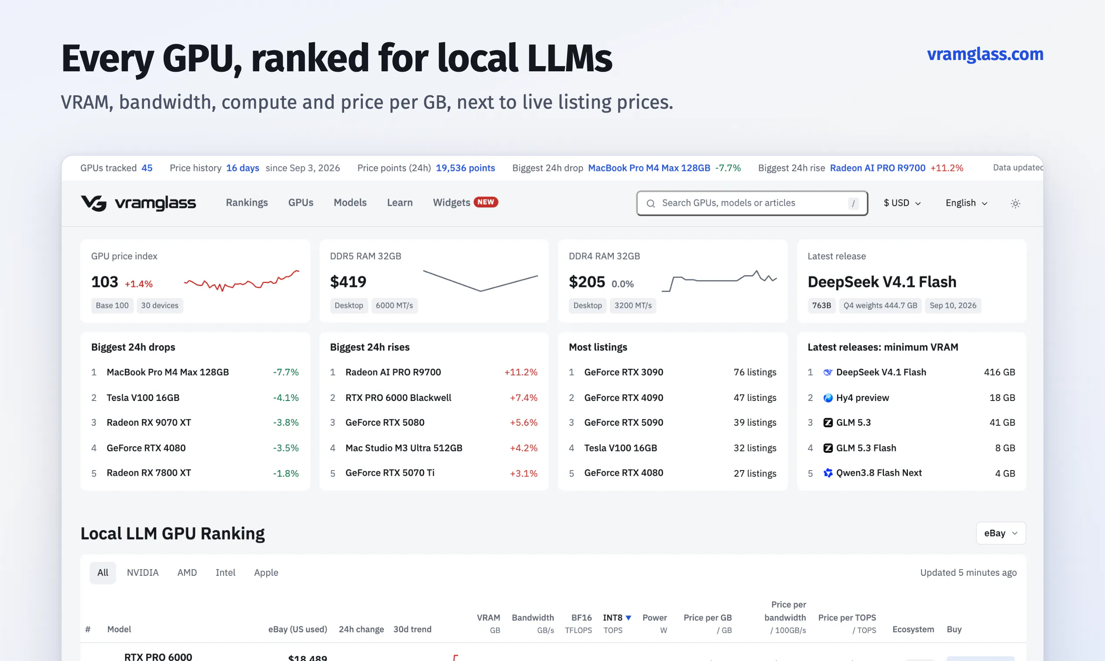The width and height of the screenshot is (1105, 661).
Task: Toggle the light/dark theme sun icon
Action: 1015,204
